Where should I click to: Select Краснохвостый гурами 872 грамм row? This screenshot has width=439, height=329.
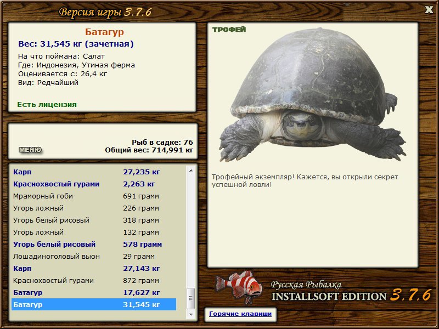point(94,280)
